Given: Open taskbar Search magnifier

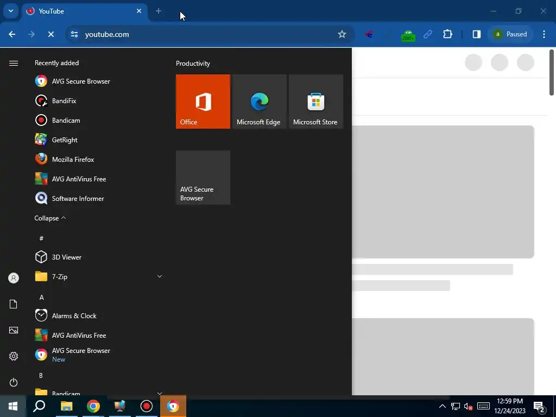Looking at the screenshot, I should tap(39, 406).
